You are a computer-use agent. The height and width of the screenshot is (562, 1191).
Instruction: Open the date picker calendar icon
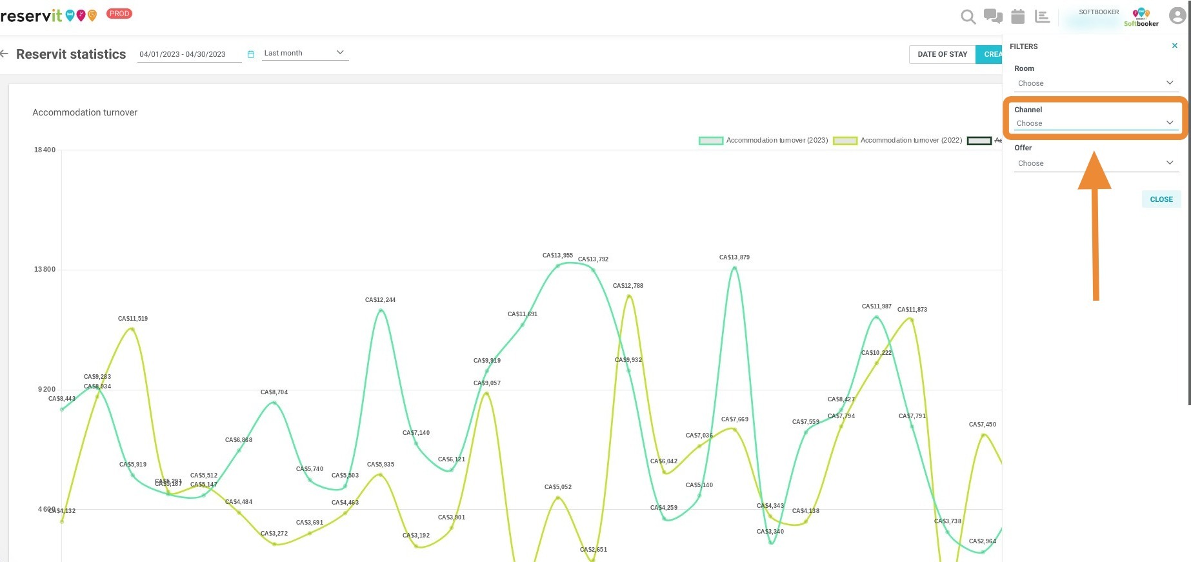click(251, 54)
